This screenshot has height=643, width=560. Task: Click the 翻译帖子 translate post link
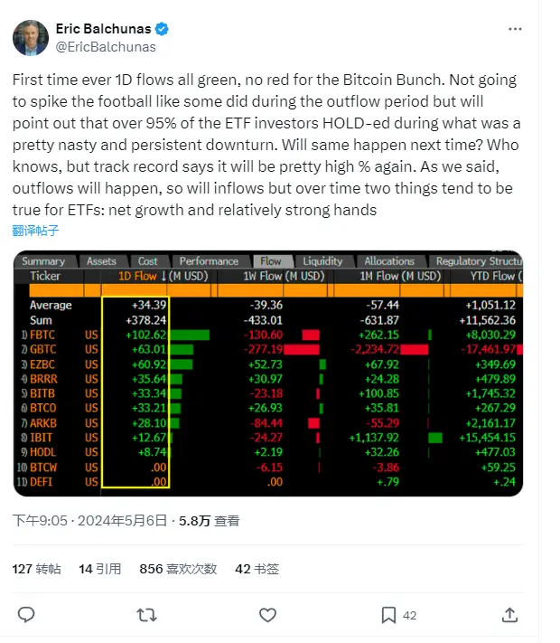coord(36,230)
